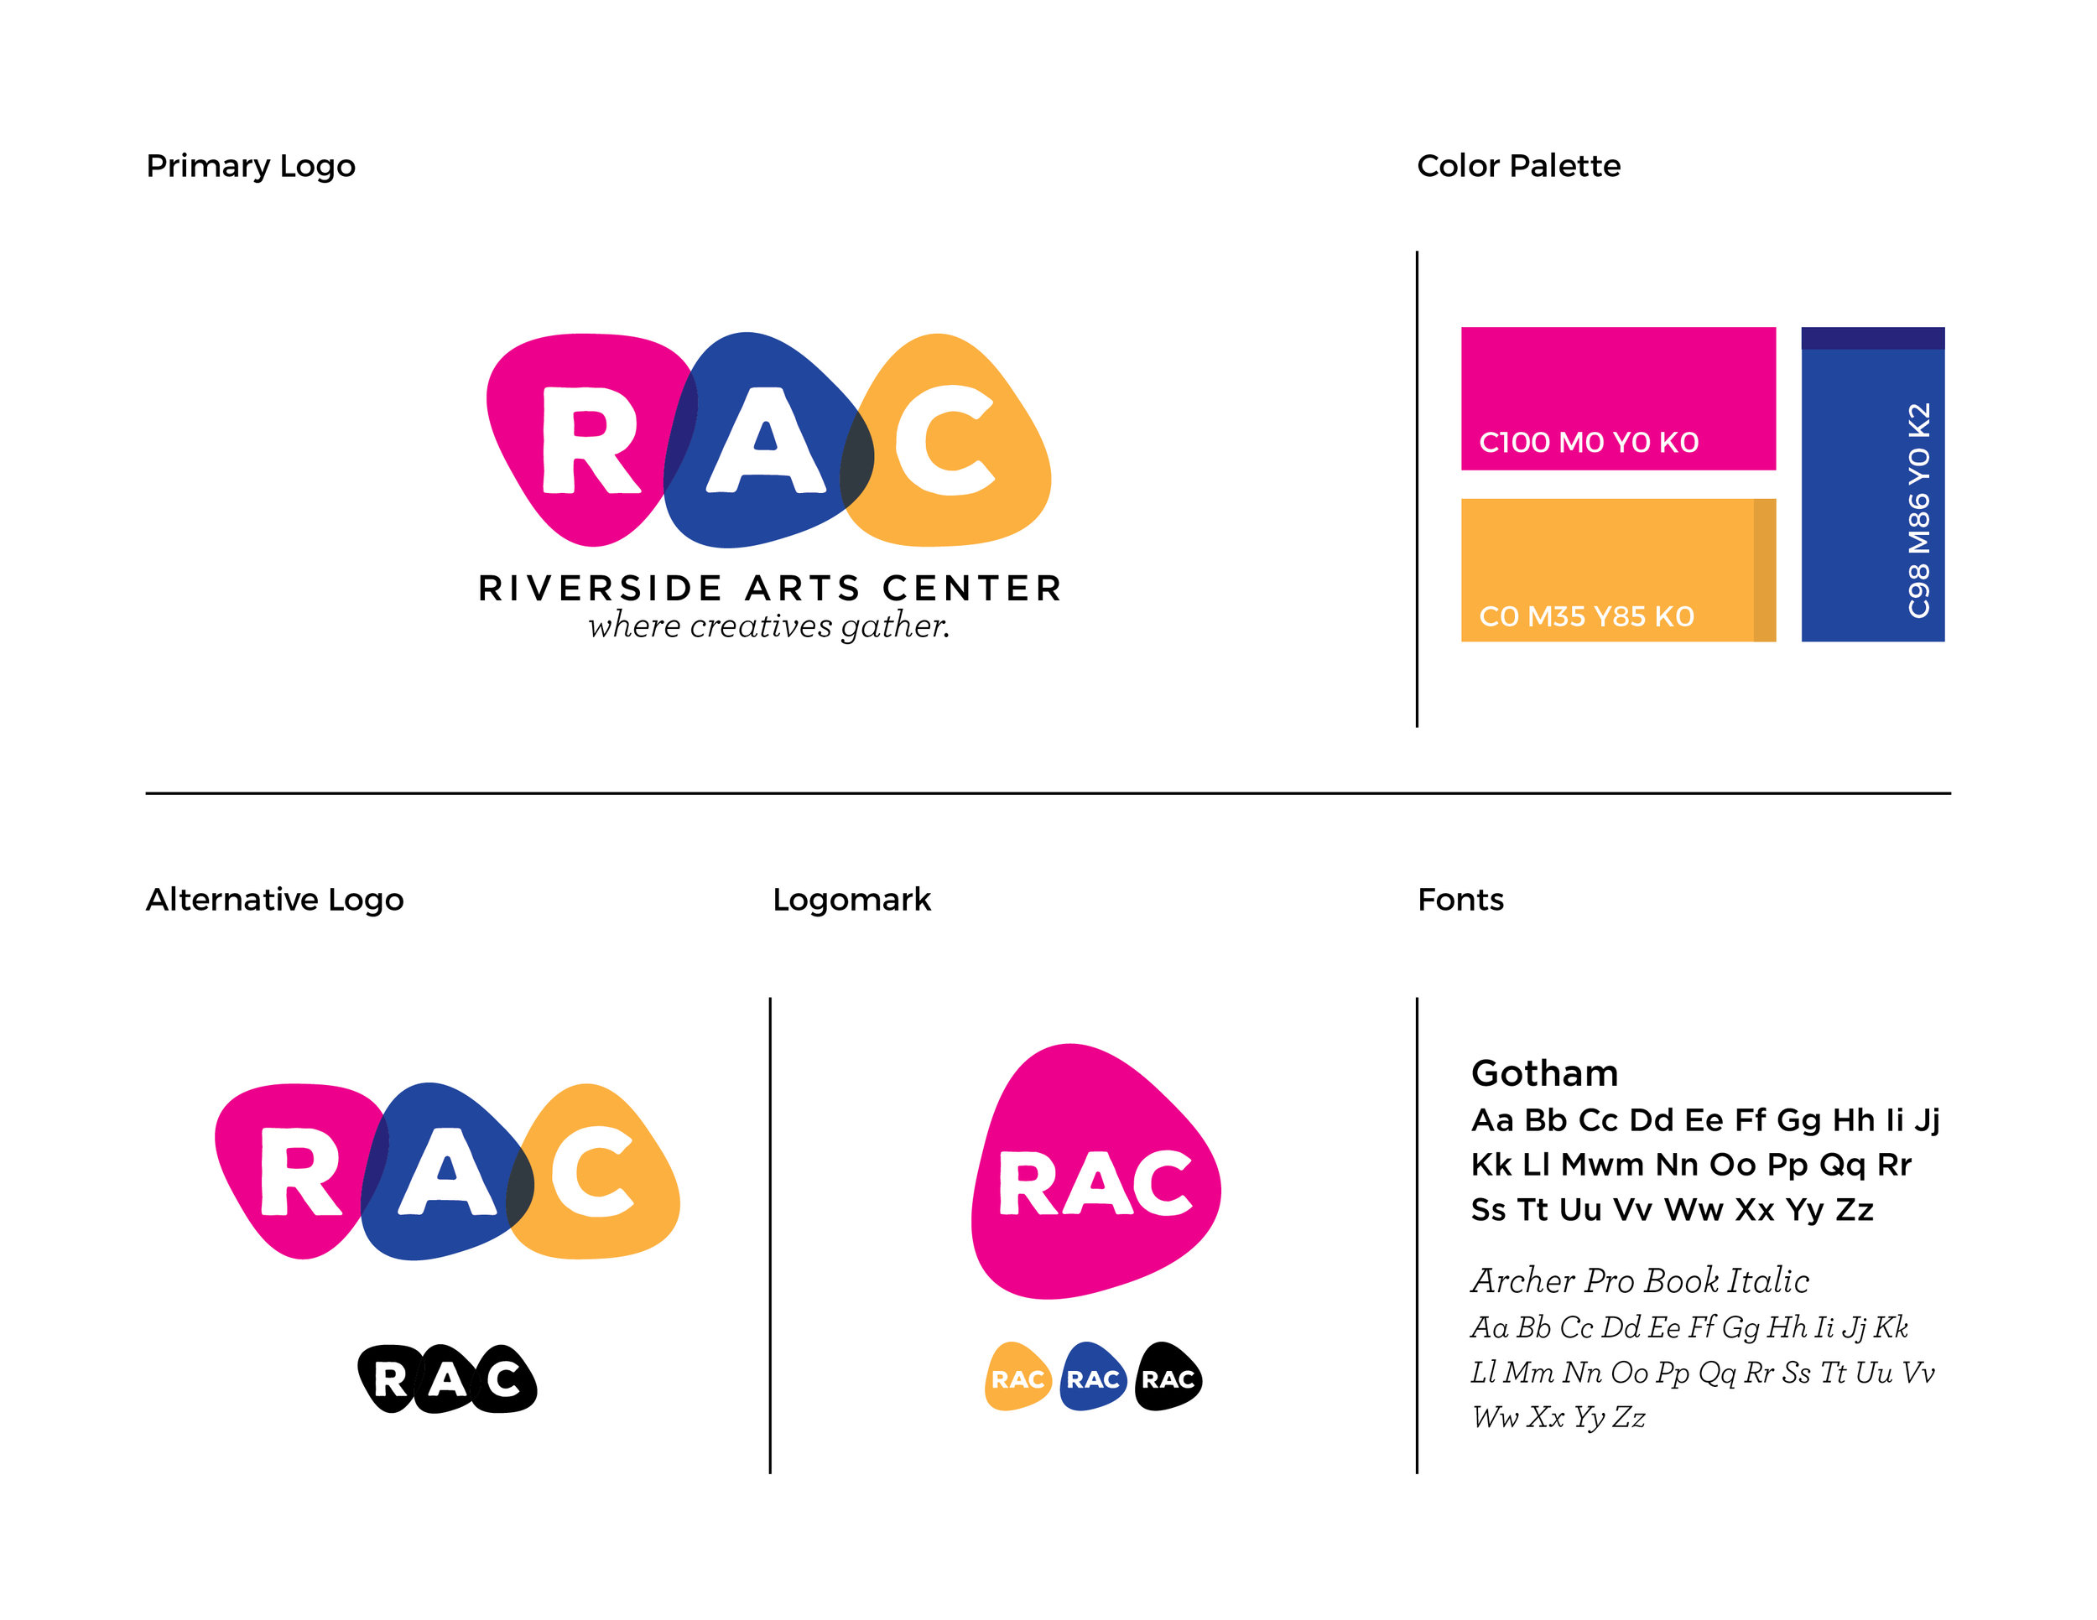Click the 'Logomark' heading
This screenshot has height=1620, width=2097.
(851, 901)
